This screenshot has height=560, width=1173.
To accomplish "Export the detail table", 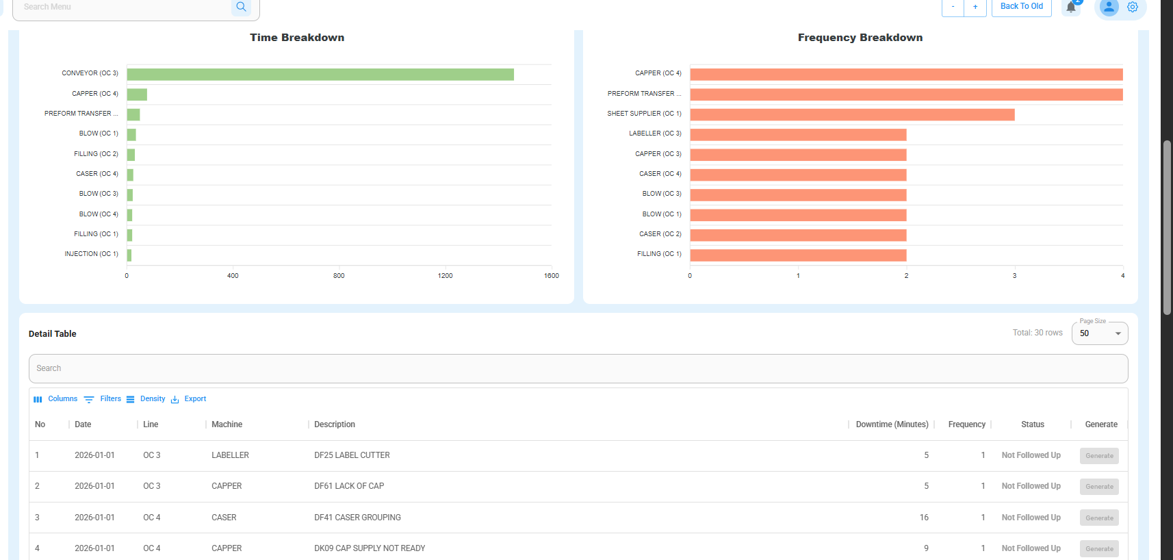I will [x=188, y=399].
